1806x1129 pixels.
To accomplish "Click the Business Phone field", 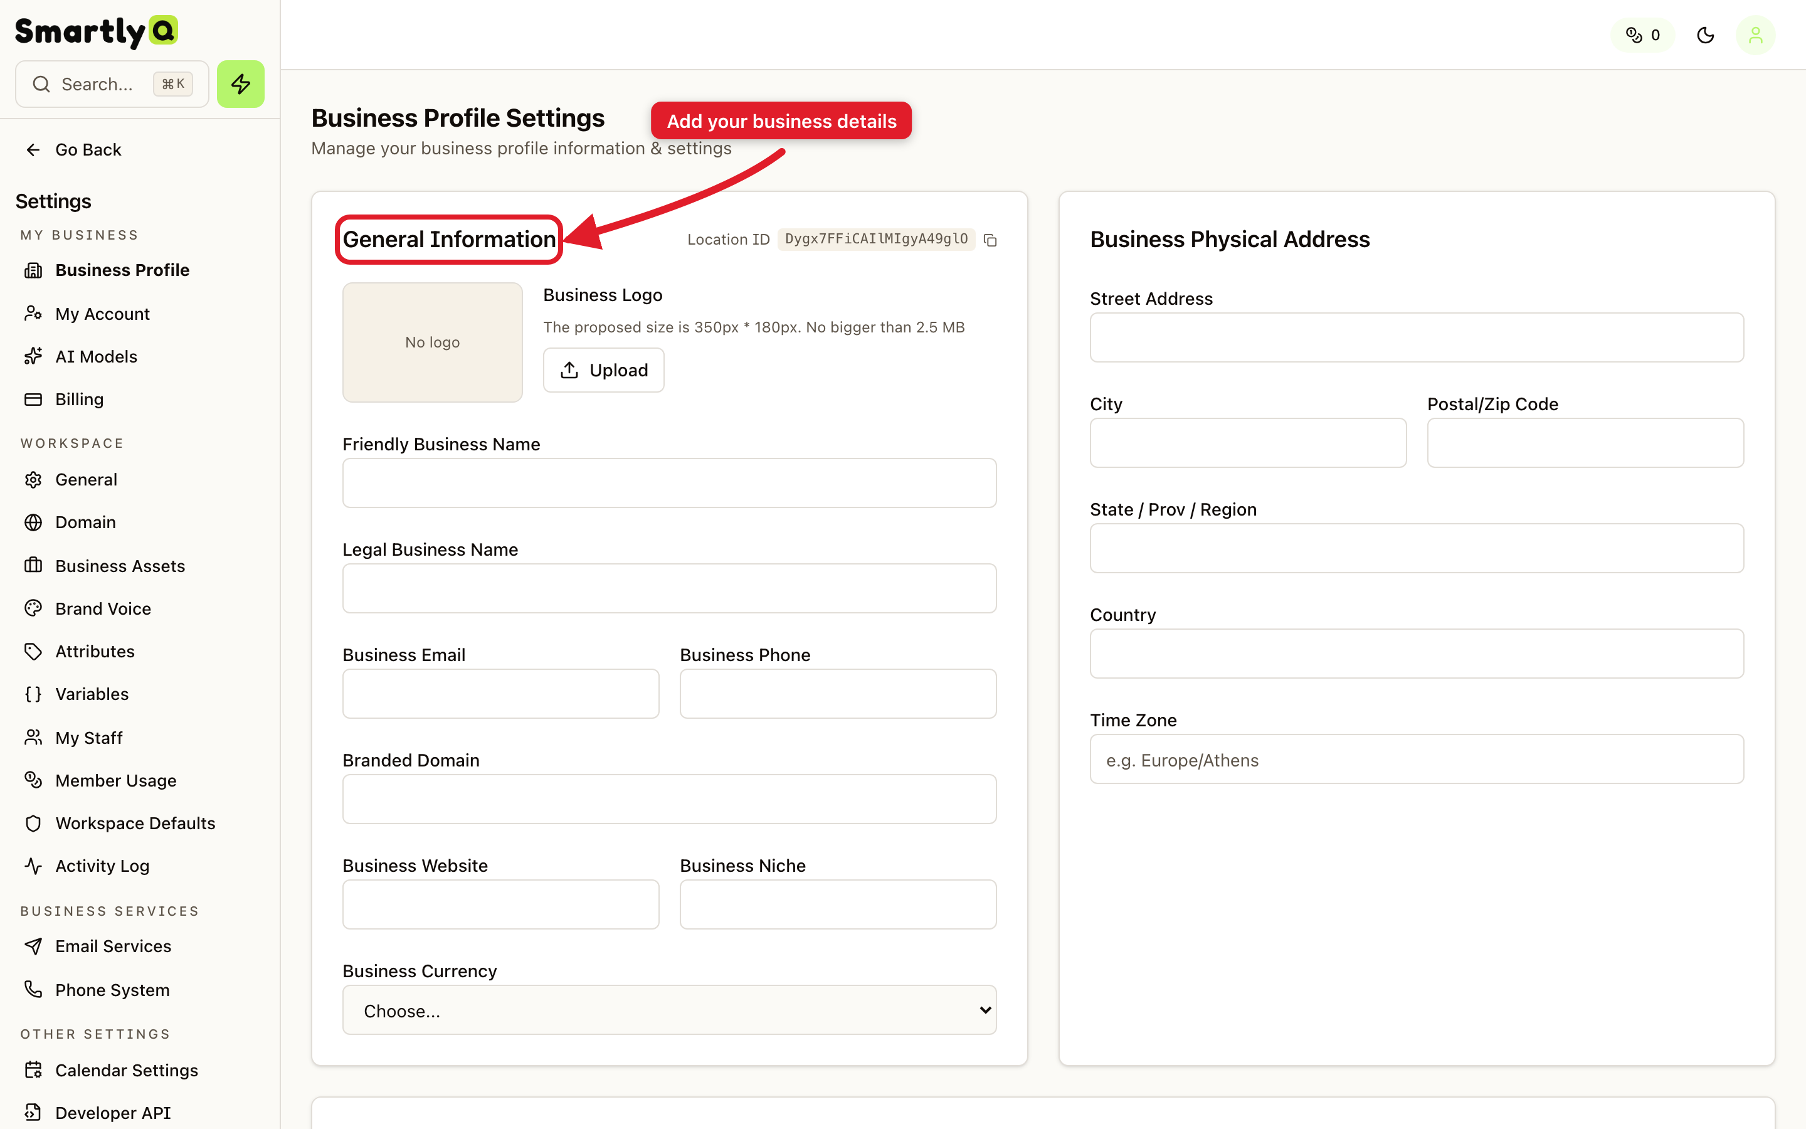I will tap(838, 694).
